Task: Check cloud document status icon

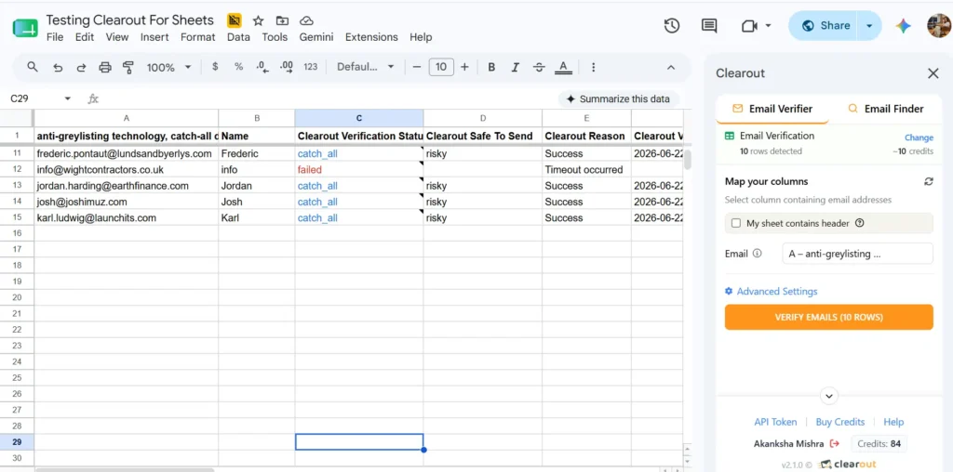Action: tap(307, 20)
